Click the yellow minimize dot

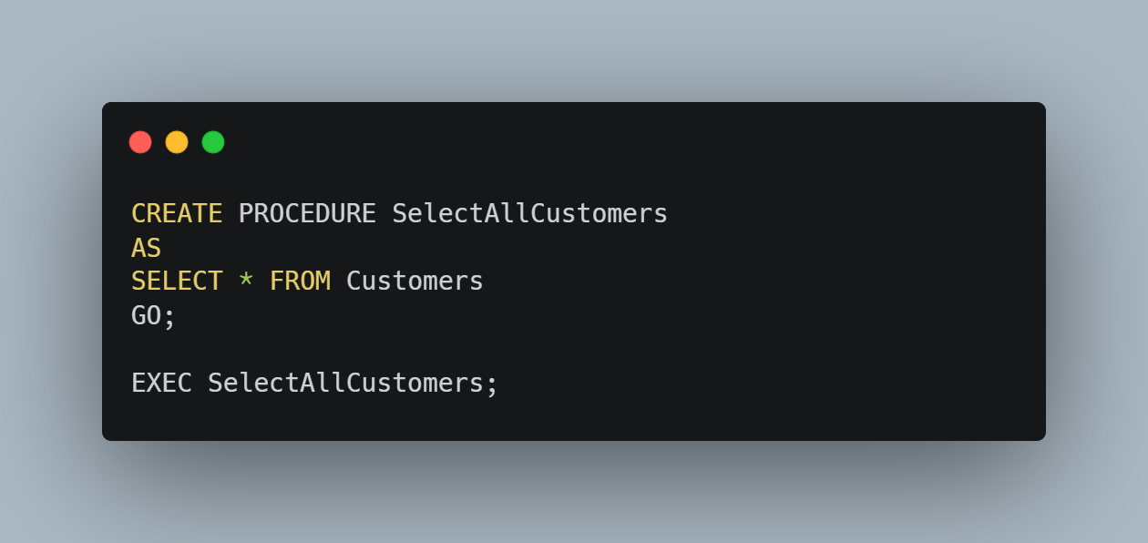pos(177,142)
